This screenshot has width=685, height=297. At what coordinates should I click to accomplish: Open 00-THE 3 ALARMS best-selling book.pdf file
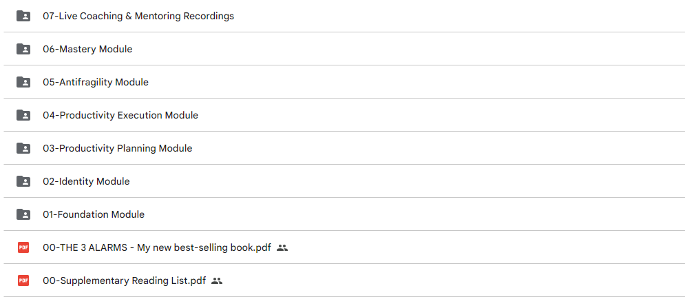pos(157,247)
